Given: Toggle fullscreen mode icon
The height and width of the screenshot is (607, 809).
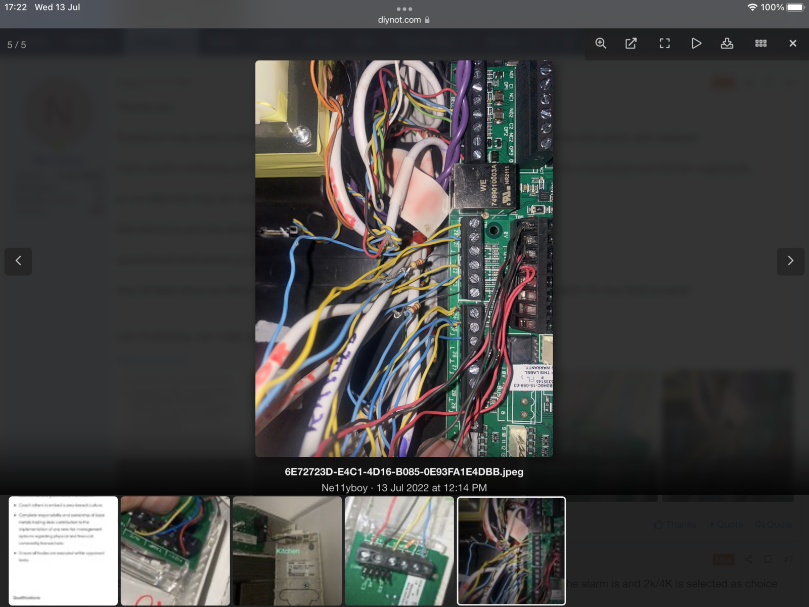Looking at the screenshot, I should 664,44.
